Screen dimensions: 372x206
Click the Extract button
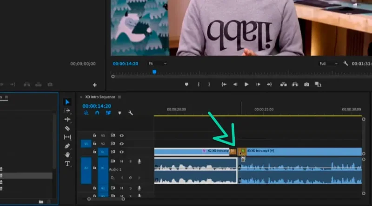295,84
